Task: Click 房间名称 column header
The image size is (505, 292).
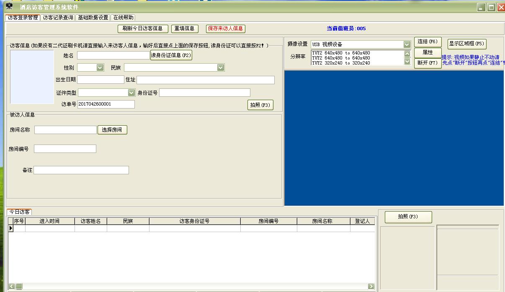Action: [x=323, y=221]
